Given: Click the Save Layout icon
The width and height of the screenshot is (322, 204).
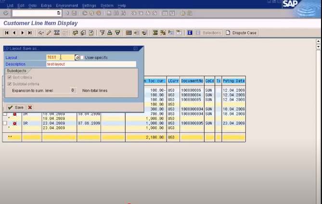Looking at the screenshot, I should (144, 33).
